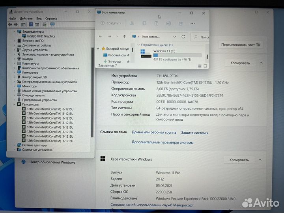The height and width of the screenshot is (213, 284).
Task: Open the Действие menu
Action: pyautogui.click(x=26, y=19)
